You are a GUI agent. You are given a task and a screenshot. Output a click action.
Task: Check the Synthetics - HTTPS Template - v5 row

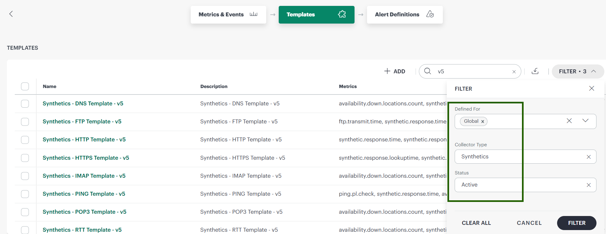click(x=25, y=158)
